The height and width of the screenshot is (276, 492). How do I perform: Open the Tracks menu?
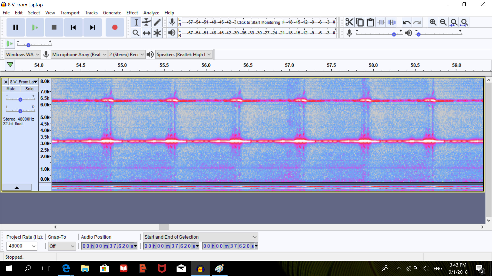(x=91, y=13)
